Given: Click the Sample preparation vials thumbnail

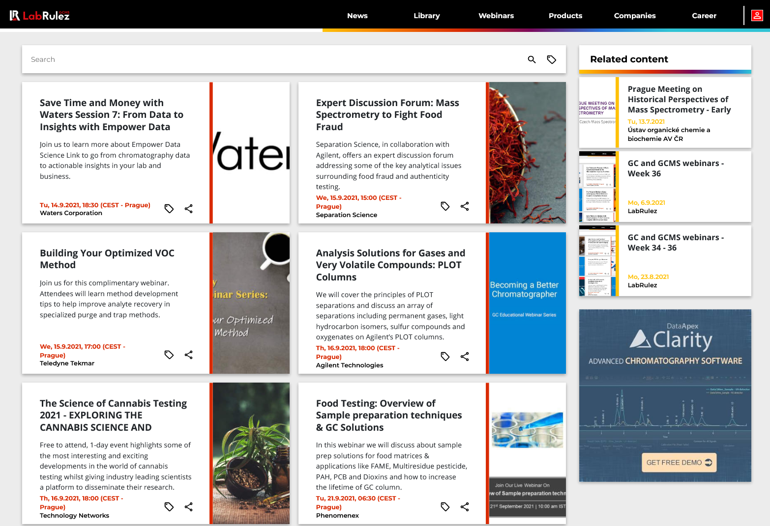Looking at the screenshot, I should tap(528, 453).
